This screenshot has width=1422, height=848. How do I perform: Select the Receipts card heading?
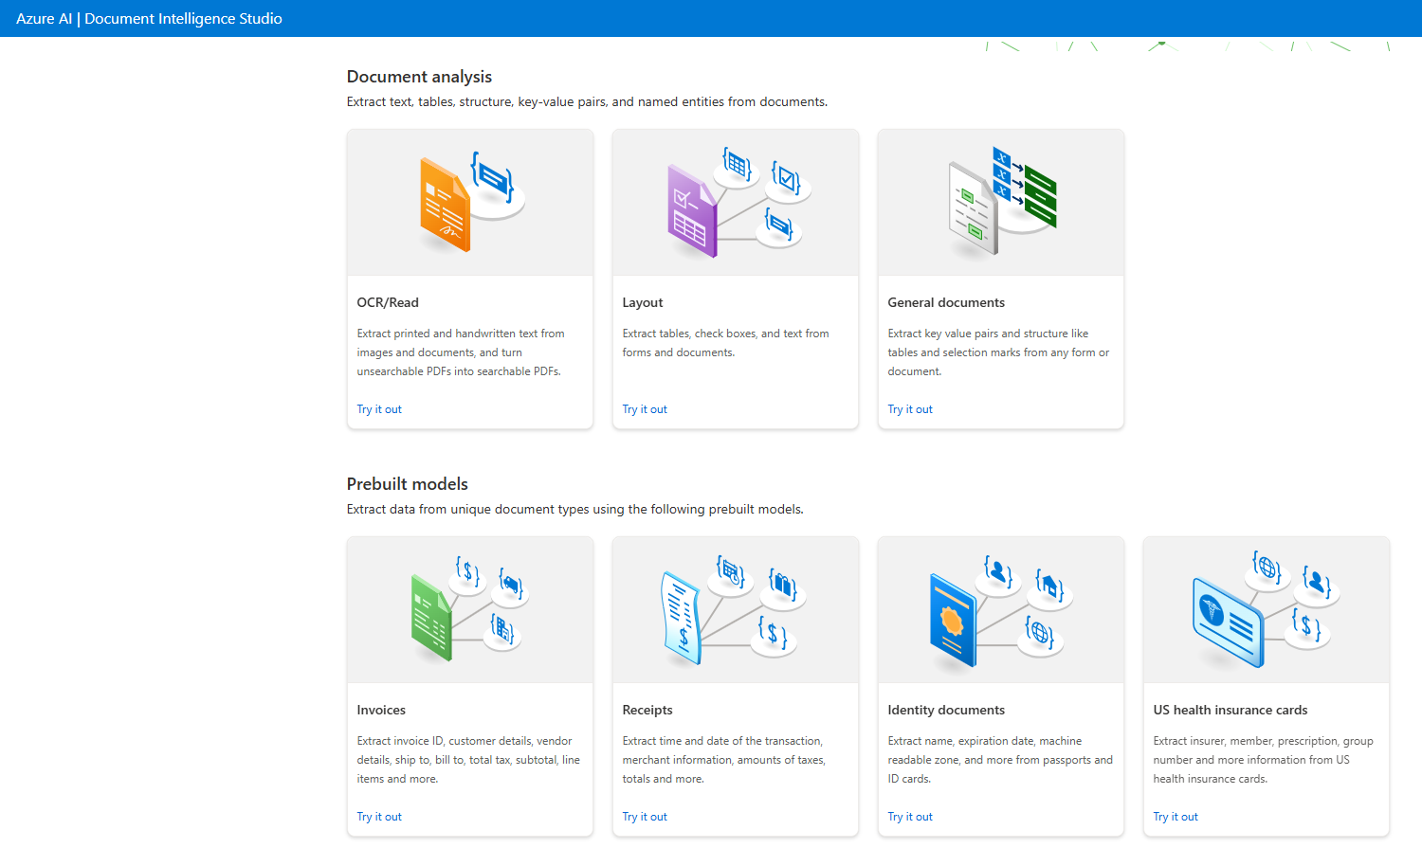(x=647, y=710)
